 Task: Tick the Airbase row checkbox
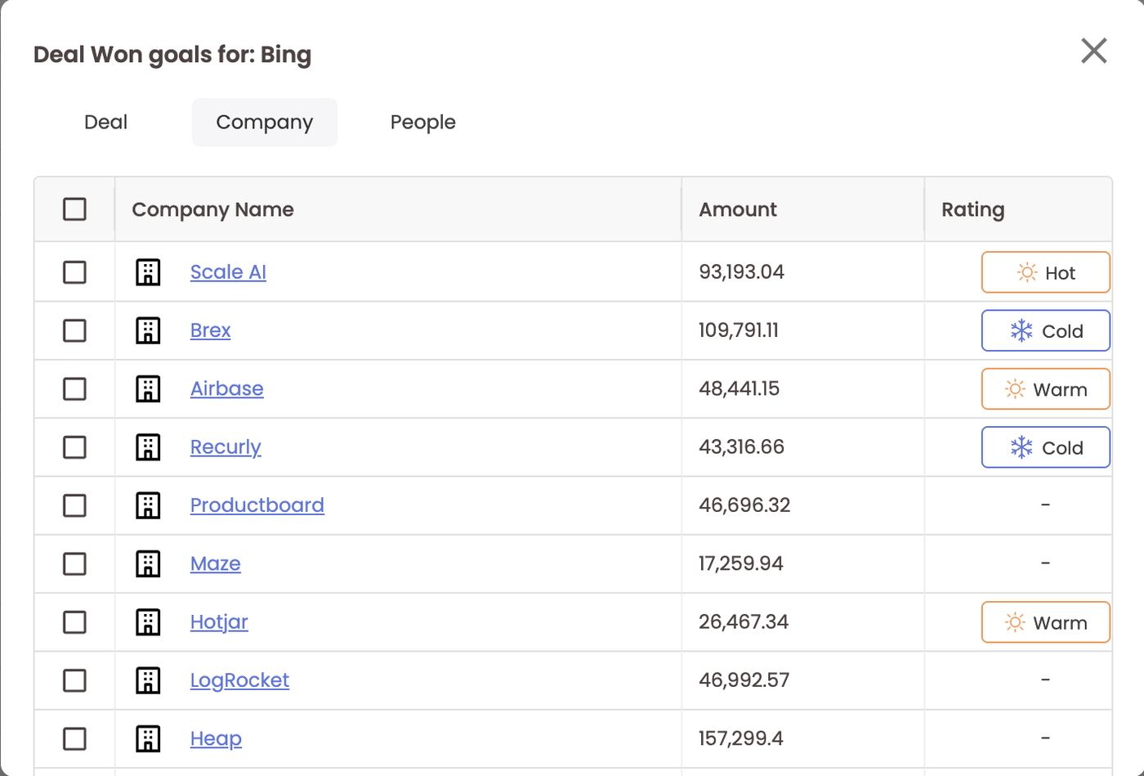point(74,388)
